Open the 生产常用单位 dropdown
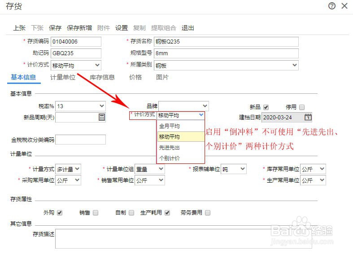 [313, 180]
